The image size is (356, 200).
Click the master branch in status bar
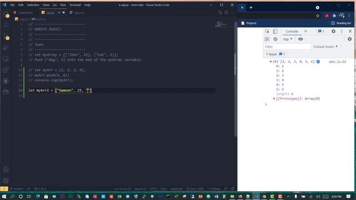click(x=17, y=189)
